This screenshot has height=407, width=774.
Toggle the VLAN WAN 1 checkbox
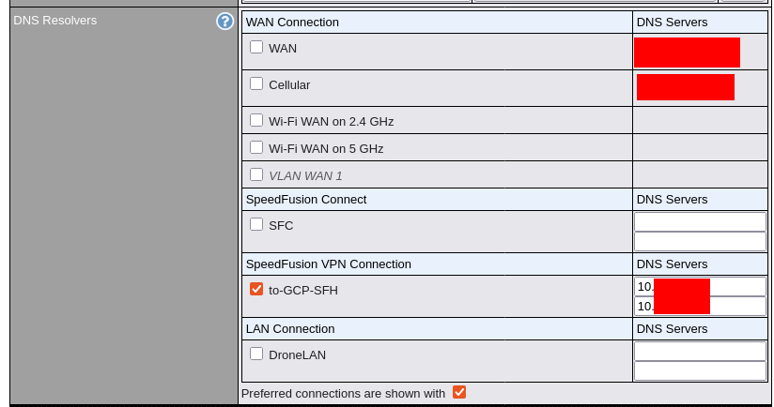coord(256,174)
